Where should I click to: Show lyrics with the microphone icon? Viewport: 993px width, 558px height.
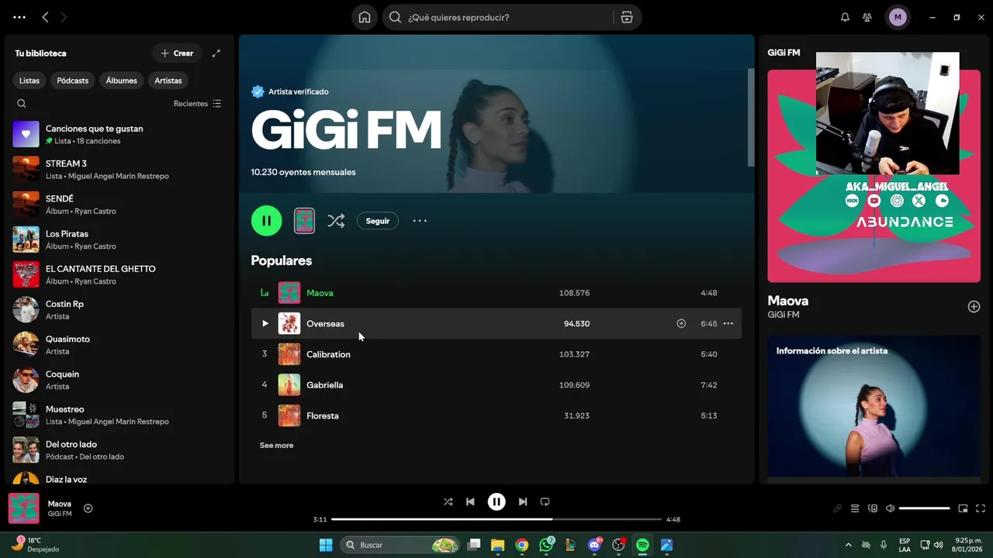[x=837, y=508]
